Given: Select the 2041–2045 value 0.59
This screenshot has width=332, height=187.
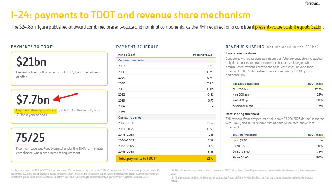Looking at the screenshot, I should (211, 129).
